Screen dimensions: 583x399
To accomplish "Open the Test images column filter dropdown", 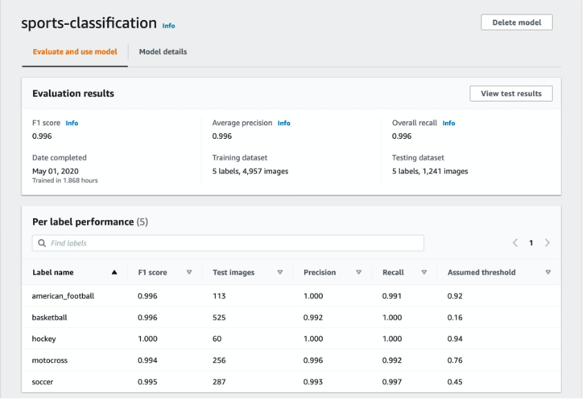I will pos(281,272).
